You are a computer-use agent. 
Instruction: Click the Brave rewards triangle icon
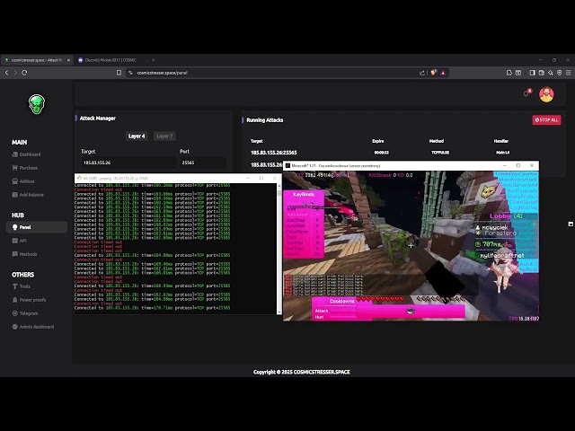tap(443, 73)
